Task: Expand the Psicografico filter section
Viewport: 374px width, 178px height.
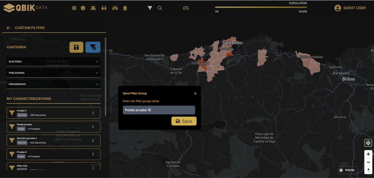Action: (53, 84)
